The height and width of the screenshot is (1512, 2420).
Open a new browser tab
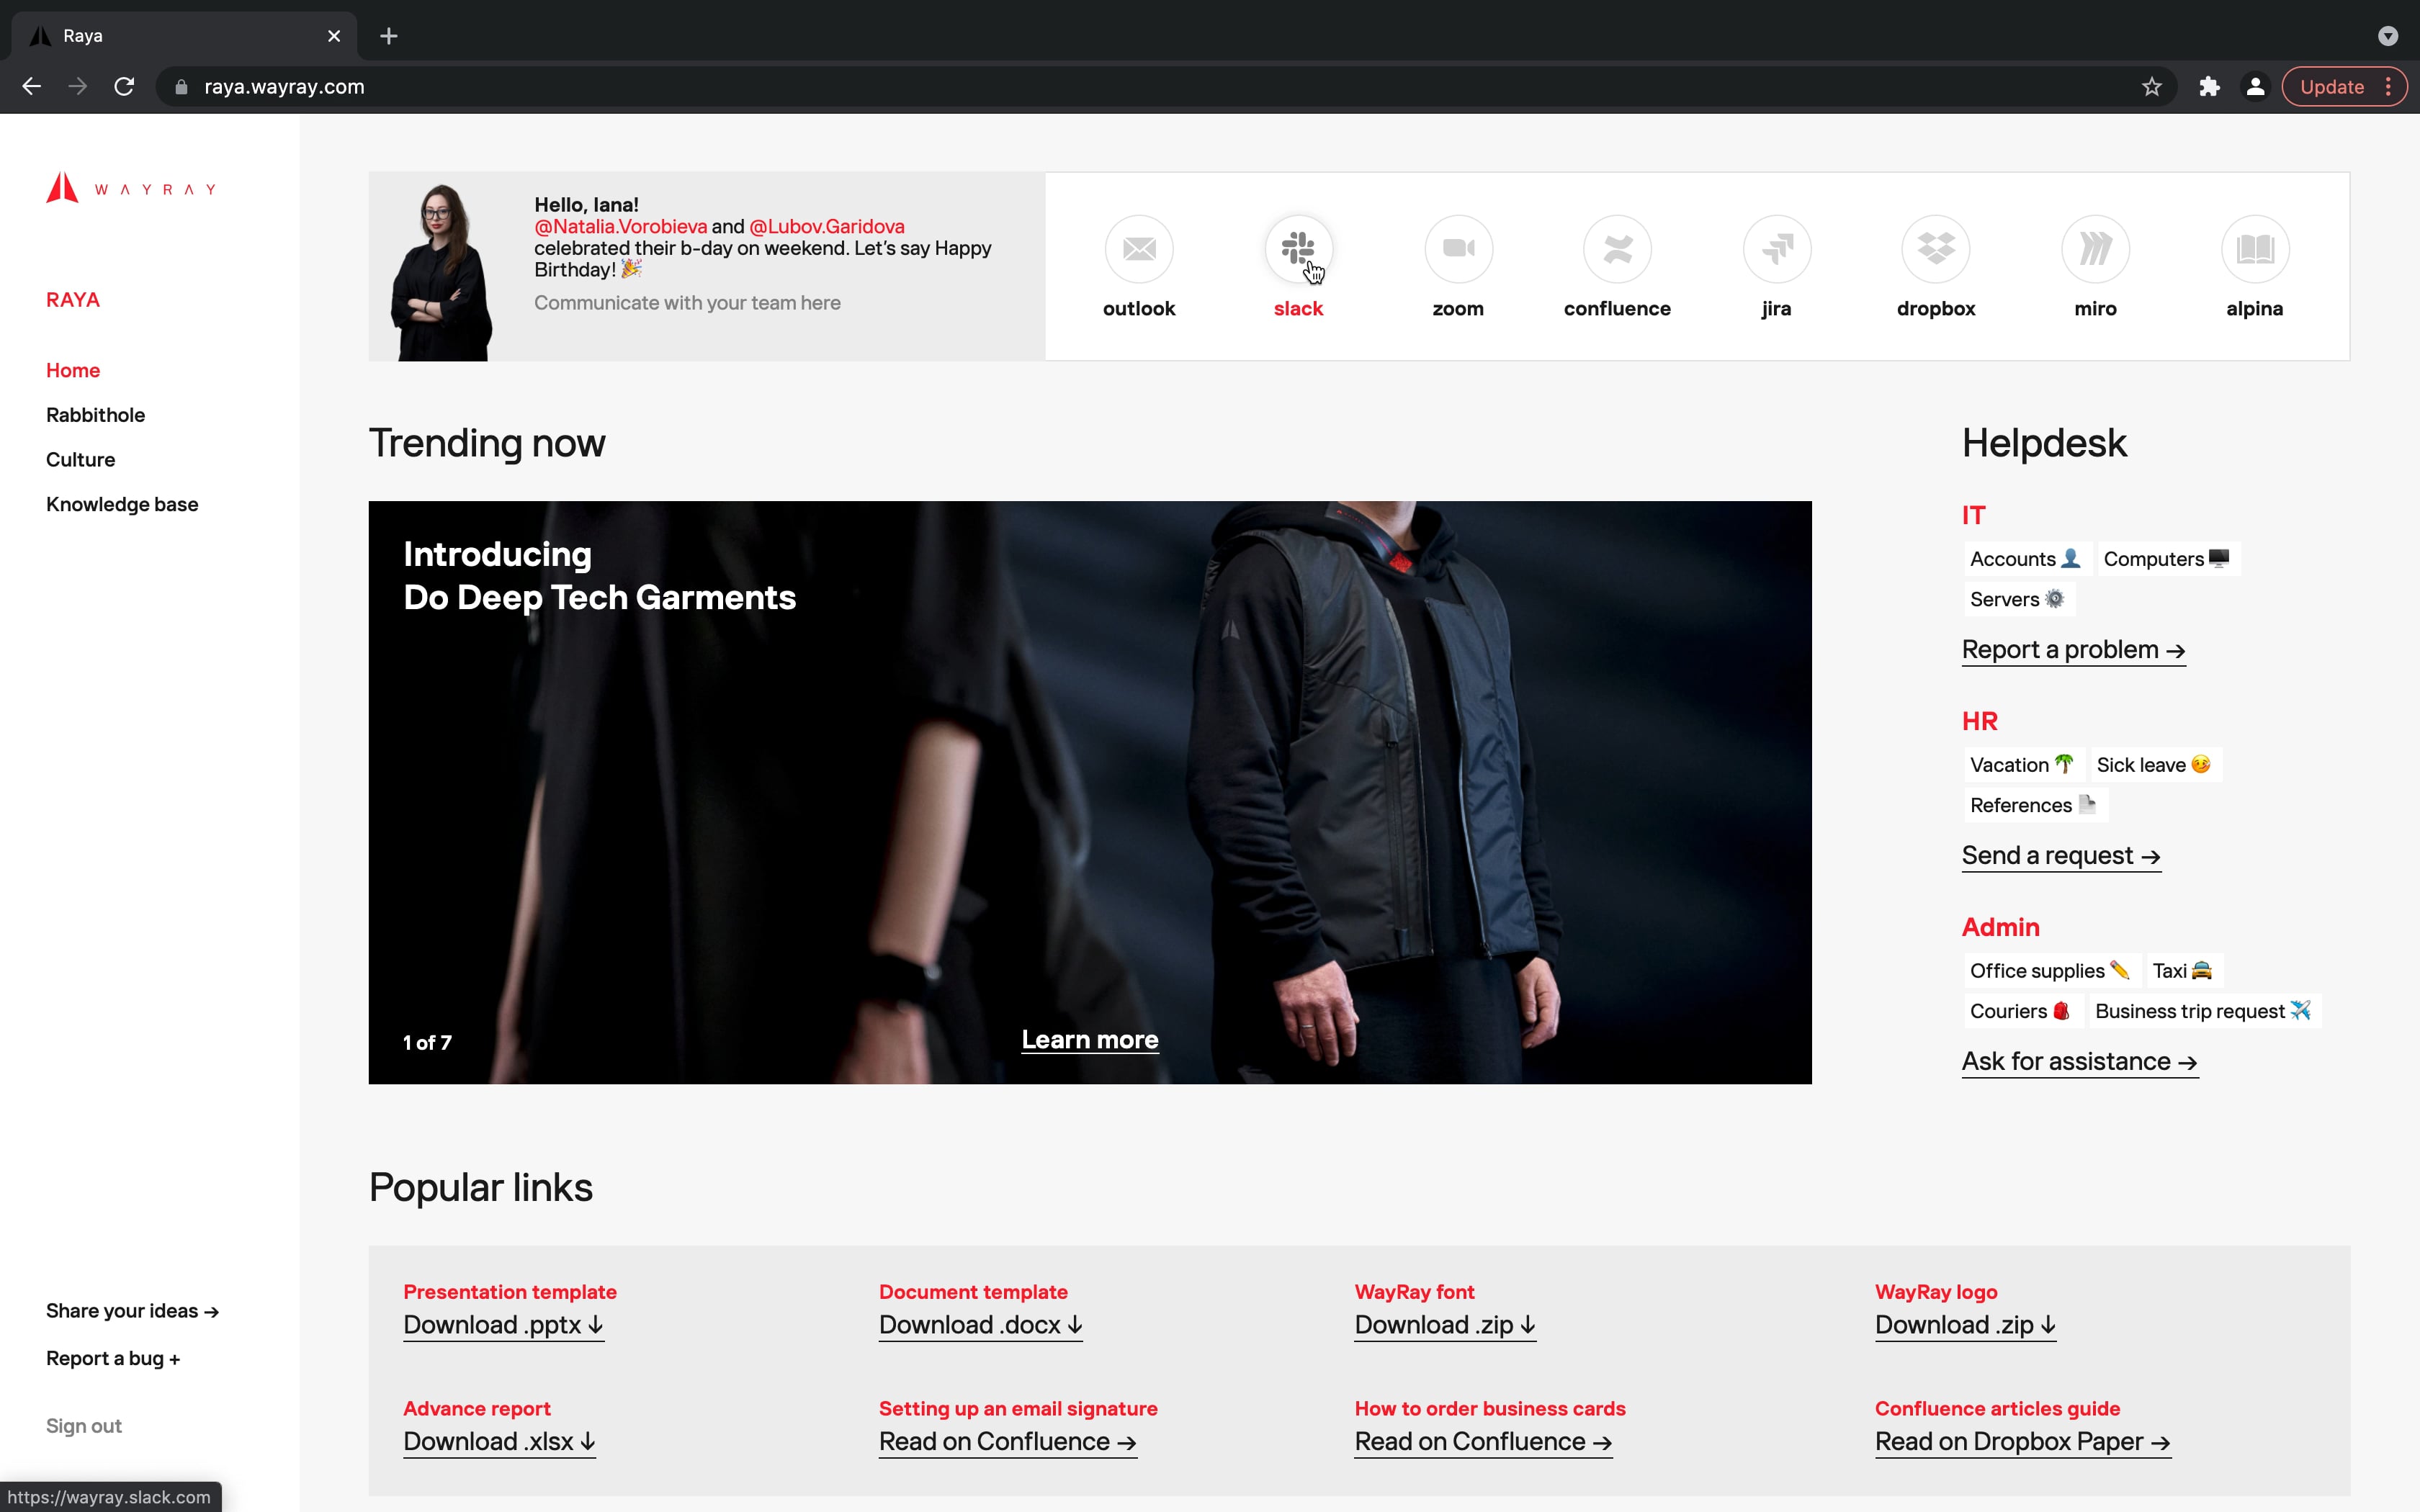pos(389,36)
